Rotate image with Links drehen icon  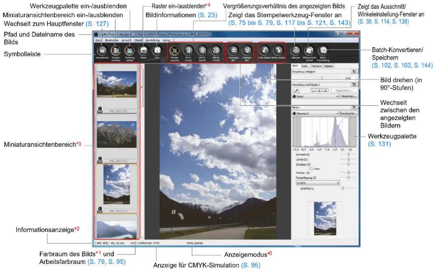(x=264, y=50)
